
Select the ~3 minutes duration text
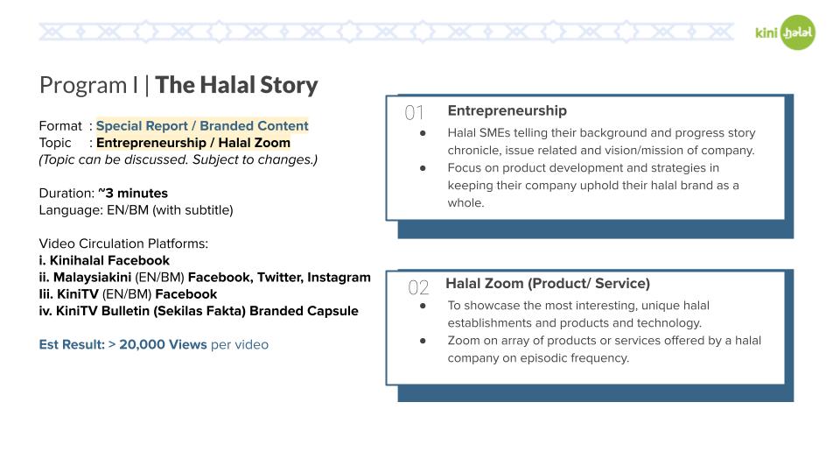pyautogui.click(x=133, y=193)
